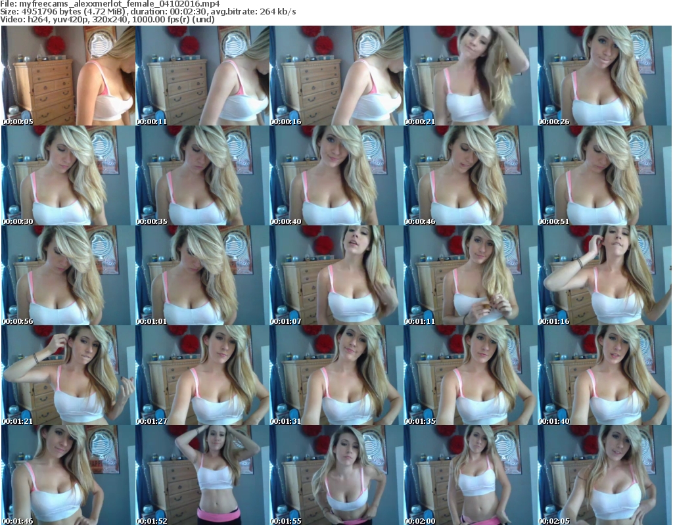Open the frame timestamped 00:00:51
Image resolution: width=673 pixels, height=525 pixels.
coord(604,175)
